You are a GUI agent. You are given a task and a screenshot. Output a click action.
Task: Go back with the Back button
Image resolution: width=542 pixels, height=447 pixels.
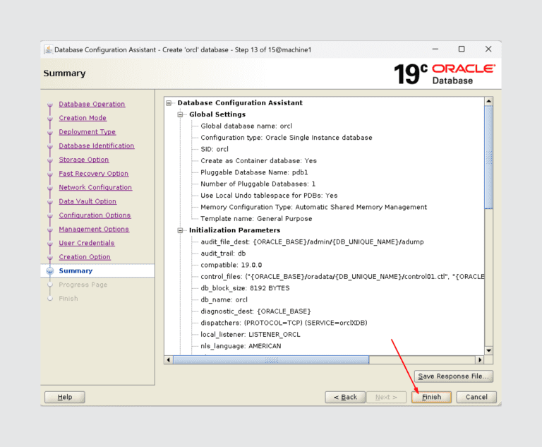[345, 397]
